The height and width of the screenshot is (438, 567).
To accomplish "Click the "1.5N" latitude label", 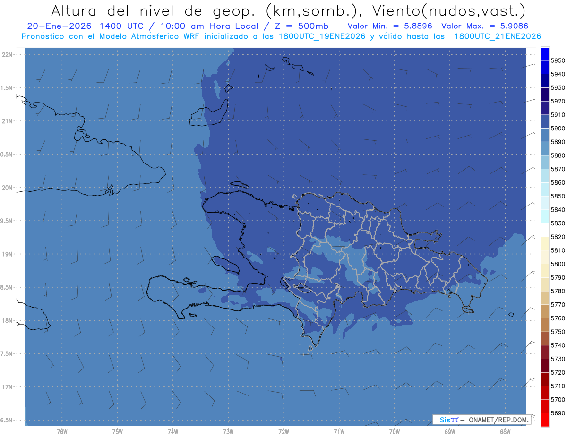I will (x=7, y=88).
